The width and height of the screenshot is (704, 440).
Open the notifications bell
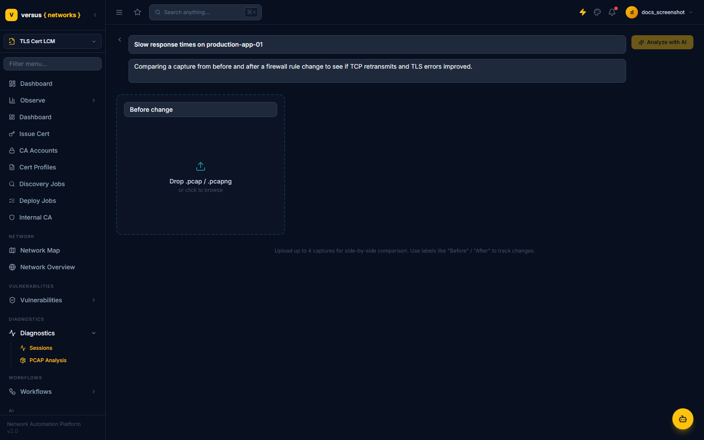click(x=612, y=12)
